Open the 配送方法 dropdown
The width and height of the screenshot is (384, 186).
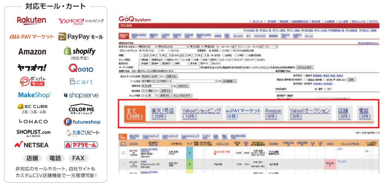tap(148, 46)
